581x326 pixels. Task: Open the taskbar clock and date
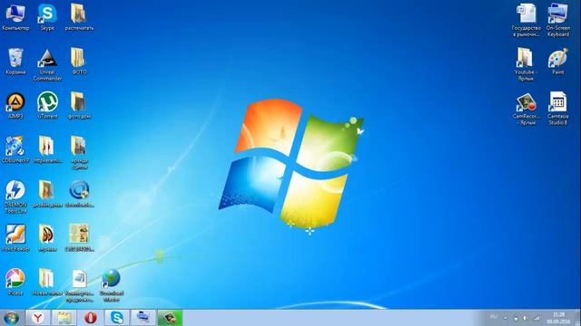coord(558,318)
